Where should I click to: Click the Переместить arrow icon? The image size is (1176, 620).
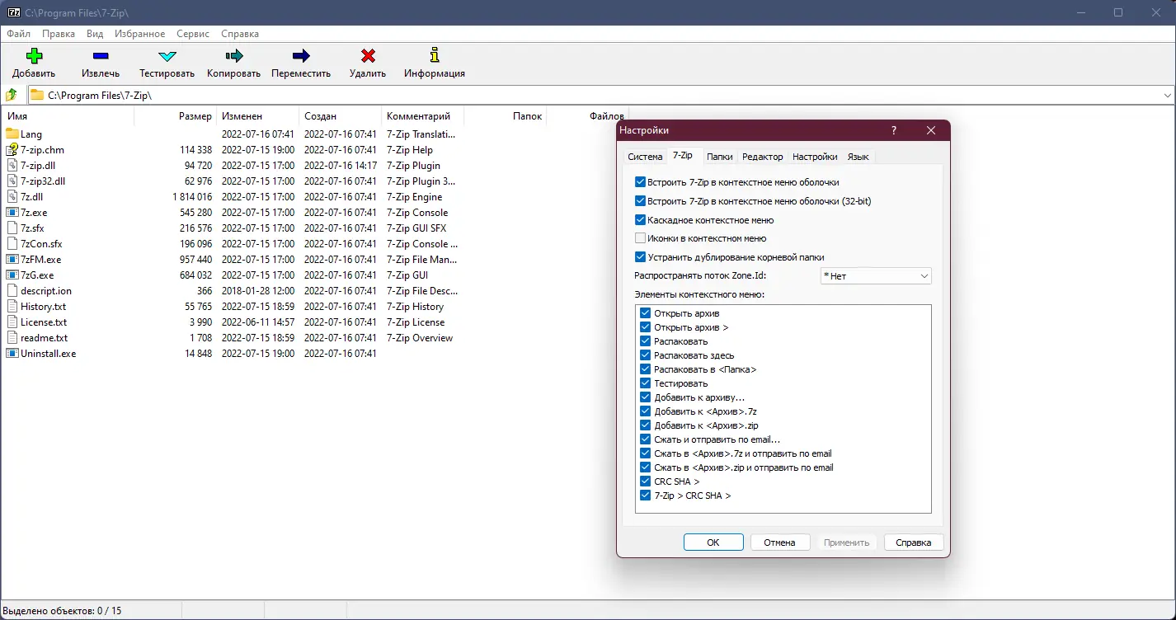301,56
